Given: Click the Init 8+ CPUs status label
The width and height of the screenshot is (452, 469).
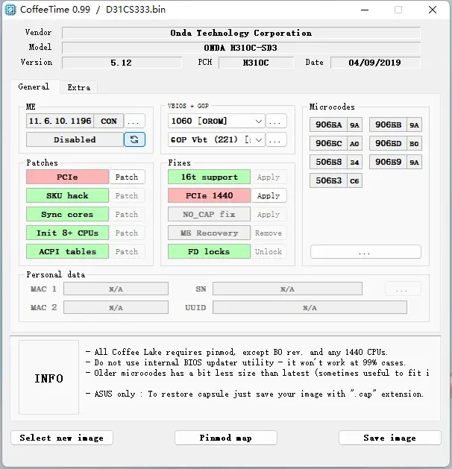Looking at the screenshot, I should click(67, 233).
